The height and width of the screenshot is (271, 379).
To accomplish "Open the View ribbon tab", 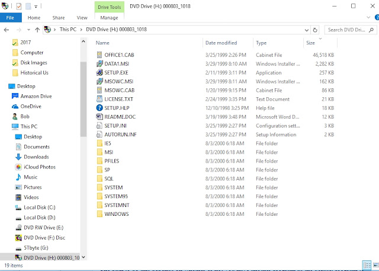I will 82,18.
